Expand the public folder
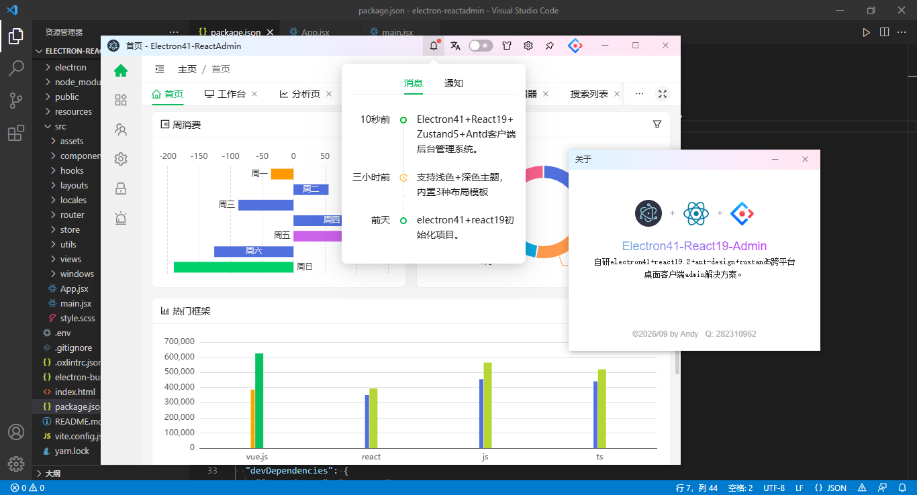This screenshot has height=495, width=917. coord(67,97)
